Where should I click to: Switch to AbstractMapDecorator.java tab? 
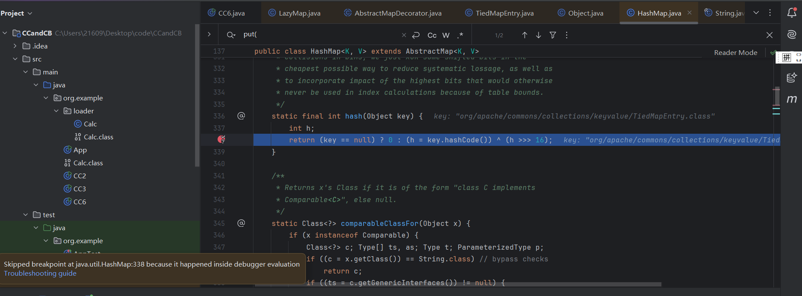393,13
